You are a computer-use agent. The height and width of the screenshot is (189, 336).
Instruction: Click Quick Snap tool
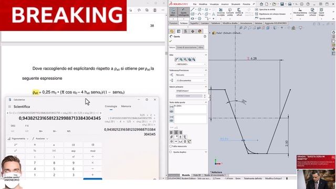321,12
